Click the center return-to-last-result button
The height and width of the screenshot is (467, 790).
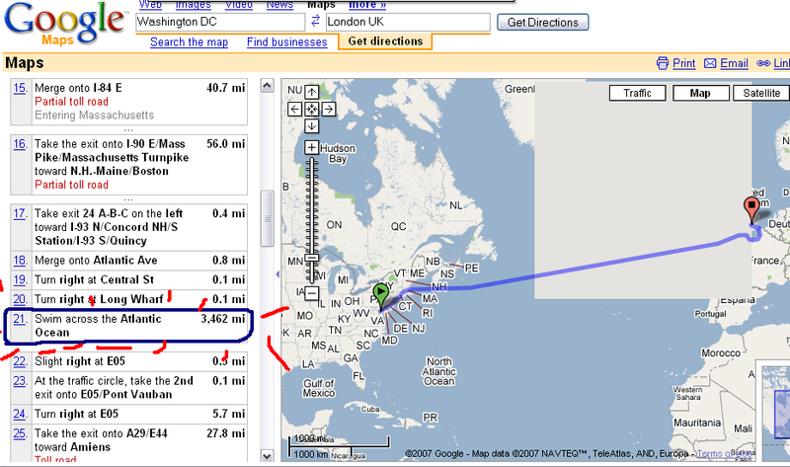coord(312,109)
